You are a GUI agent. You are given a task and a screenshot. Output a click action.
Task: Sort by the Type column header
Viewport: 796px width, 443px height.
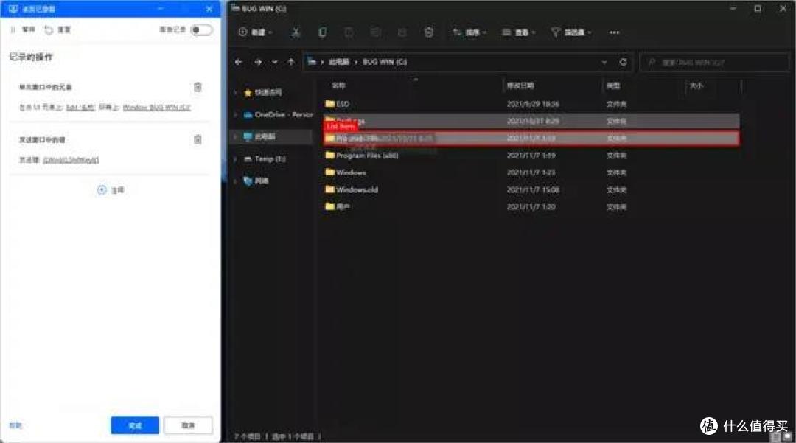pyautogui.click(x=612, y=86)
